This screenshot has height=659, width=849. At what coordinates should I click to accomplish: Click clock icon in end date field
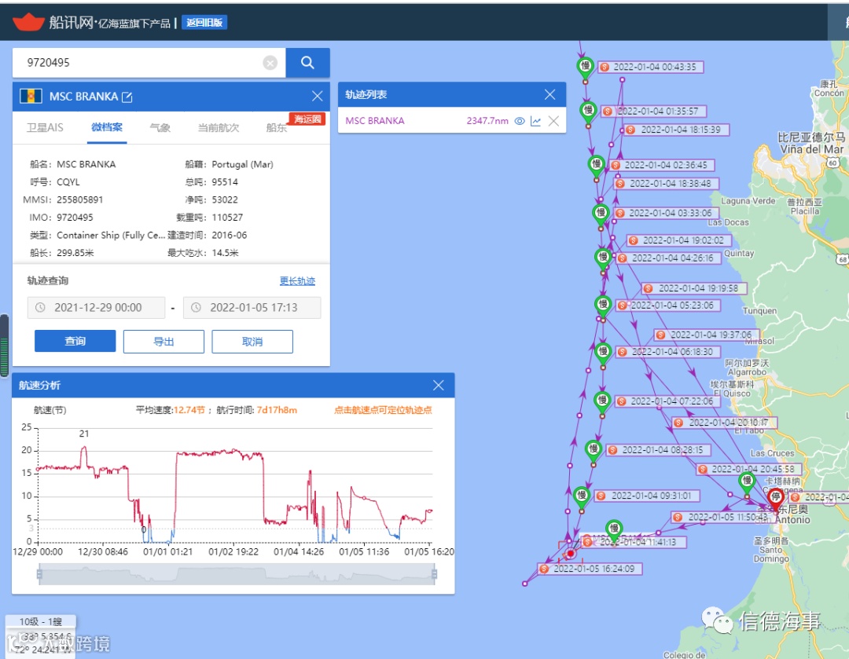(x=196, y=307)
